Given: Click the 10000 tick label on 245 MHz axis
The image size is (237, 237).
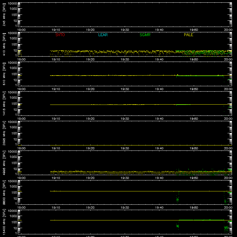Looking at the screenshot, I should (12, 4).
